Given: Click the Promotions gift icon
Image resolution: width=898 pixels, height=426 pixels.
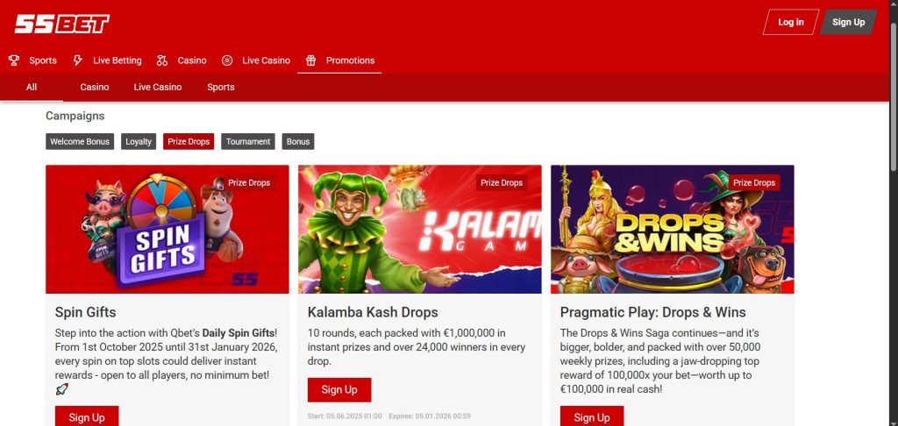Looking at the screenshot, I should pos(311,60).
